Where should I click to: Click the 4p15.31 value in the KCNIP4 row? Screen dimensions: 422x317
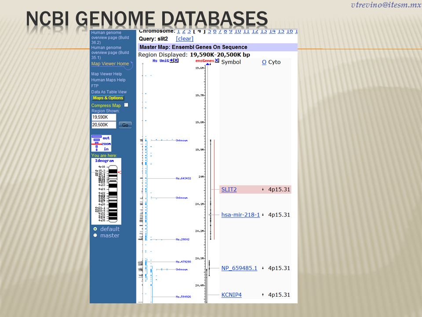point(279,295)
